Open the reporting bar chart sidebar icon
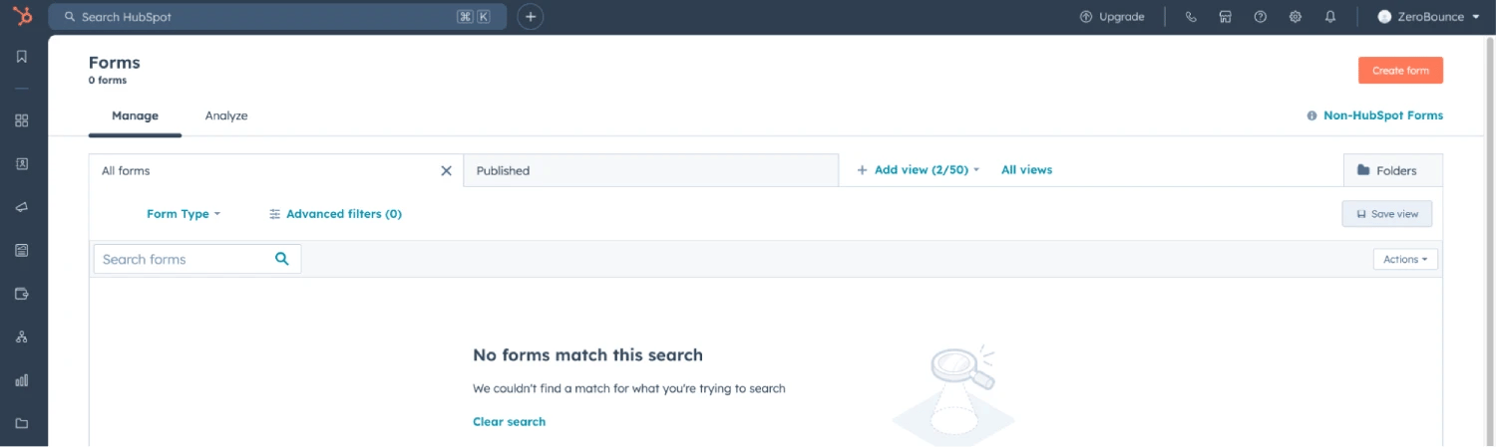1496x447 pixels. [22, 380]
